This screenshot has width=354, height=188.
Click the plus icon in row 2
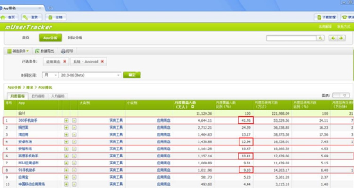(66, 128)
